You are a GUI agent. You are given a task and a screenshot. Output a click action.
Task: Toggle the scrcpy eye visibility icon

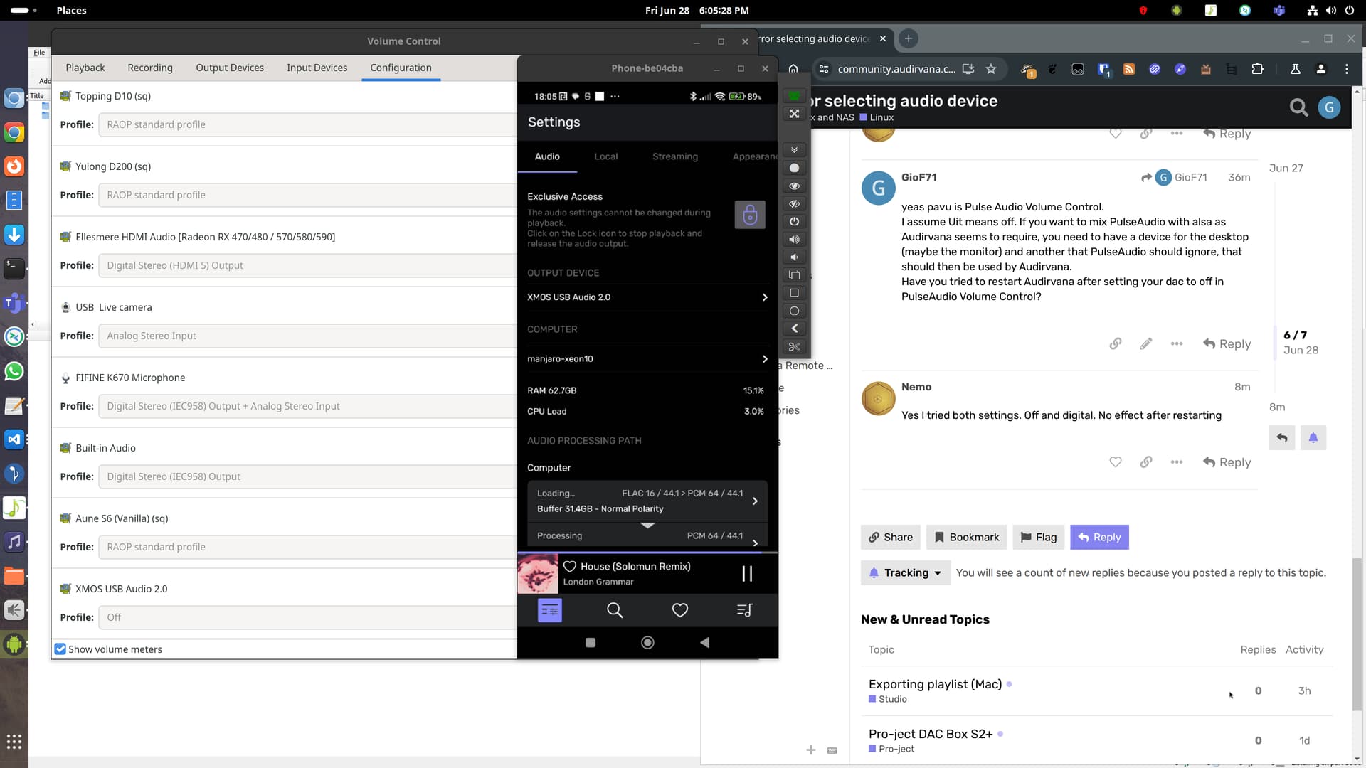pyautogui.click(x=794, y=186)
